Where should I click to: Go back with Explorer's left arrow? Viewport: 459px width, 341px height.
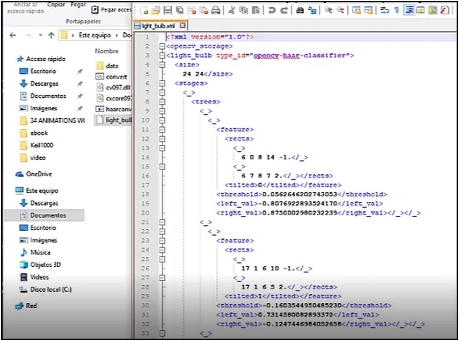(x=13, y=35)
